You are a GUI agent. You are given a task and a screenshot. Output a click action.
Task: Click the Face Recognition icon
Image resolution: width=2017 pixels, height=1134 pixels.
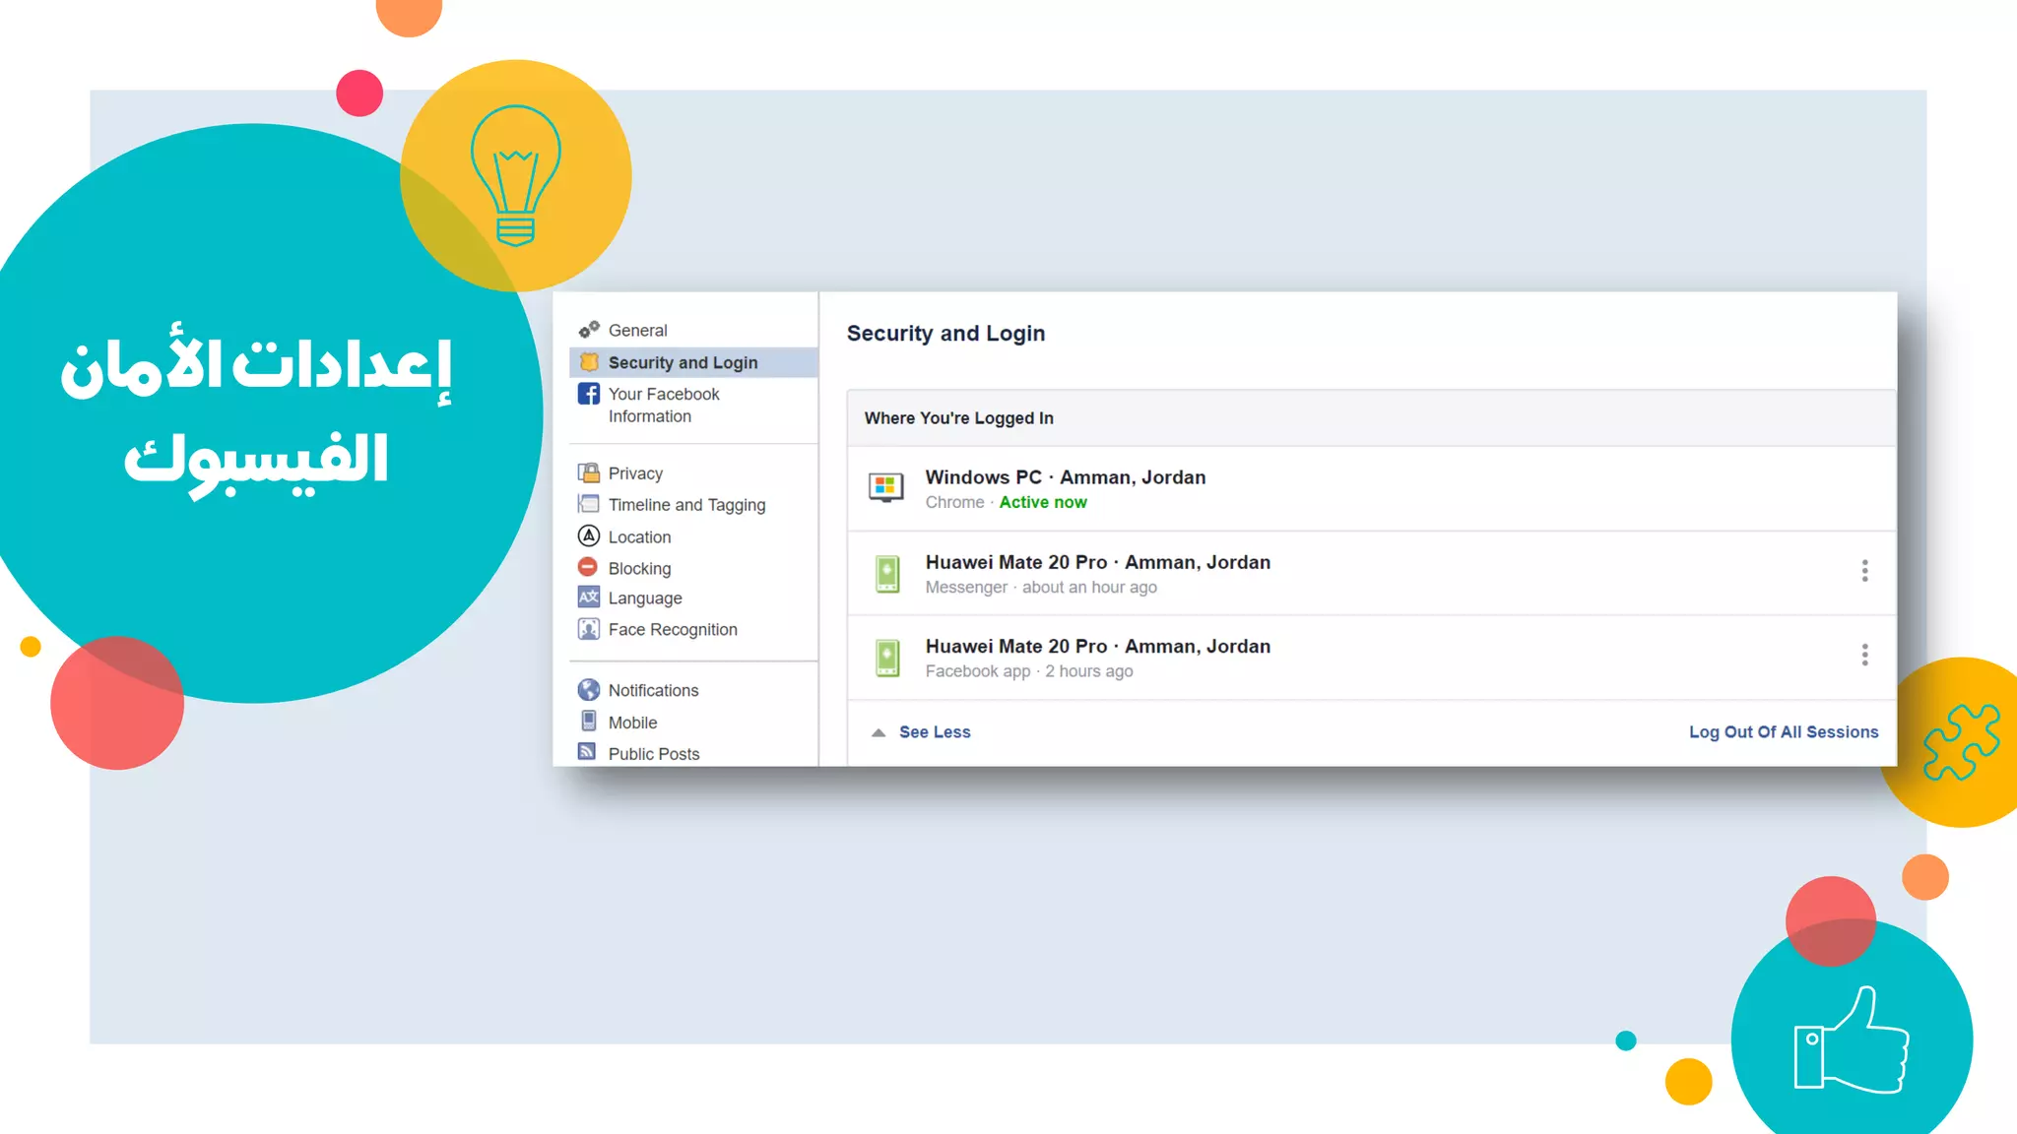[589, 629]
